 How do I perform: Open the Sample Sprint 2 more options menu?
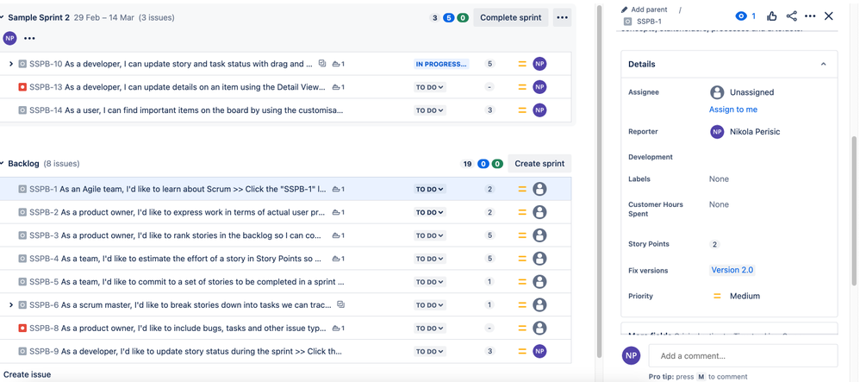[562, 17]
